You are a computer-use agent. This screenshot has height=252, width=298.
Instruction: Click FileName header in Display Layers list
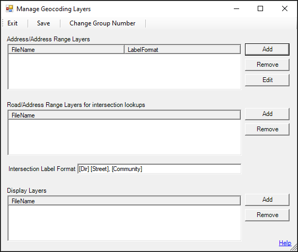[x=125, y=201]
